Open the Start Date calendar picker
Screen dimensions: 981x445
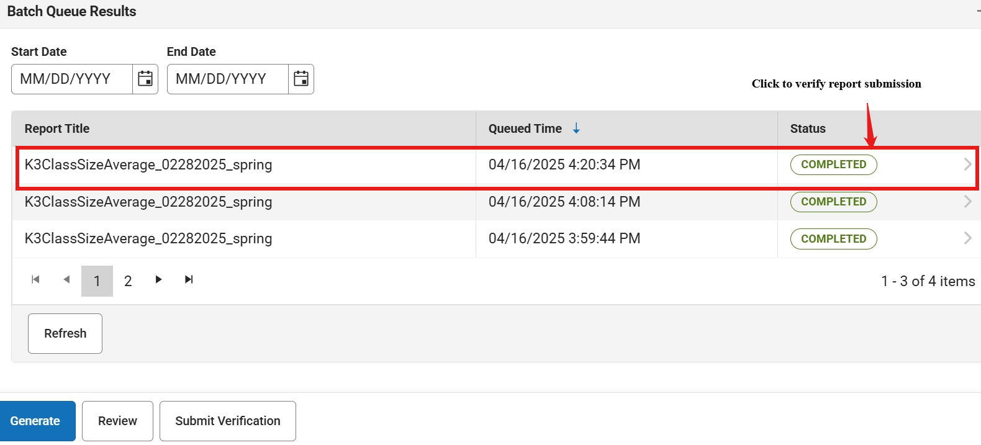click(145, 79)
